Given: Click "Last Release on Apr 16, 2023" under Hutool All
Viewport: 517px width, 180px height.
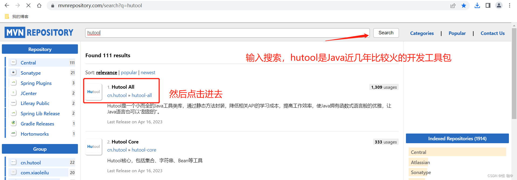Looking at the screenshot, I should 135,122.
